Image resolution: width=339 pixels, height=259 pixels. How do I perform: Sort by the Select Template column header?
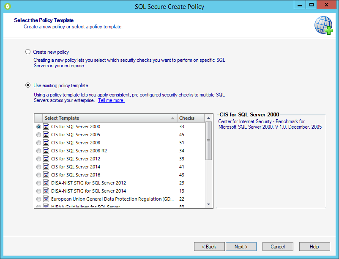point(110,118)
